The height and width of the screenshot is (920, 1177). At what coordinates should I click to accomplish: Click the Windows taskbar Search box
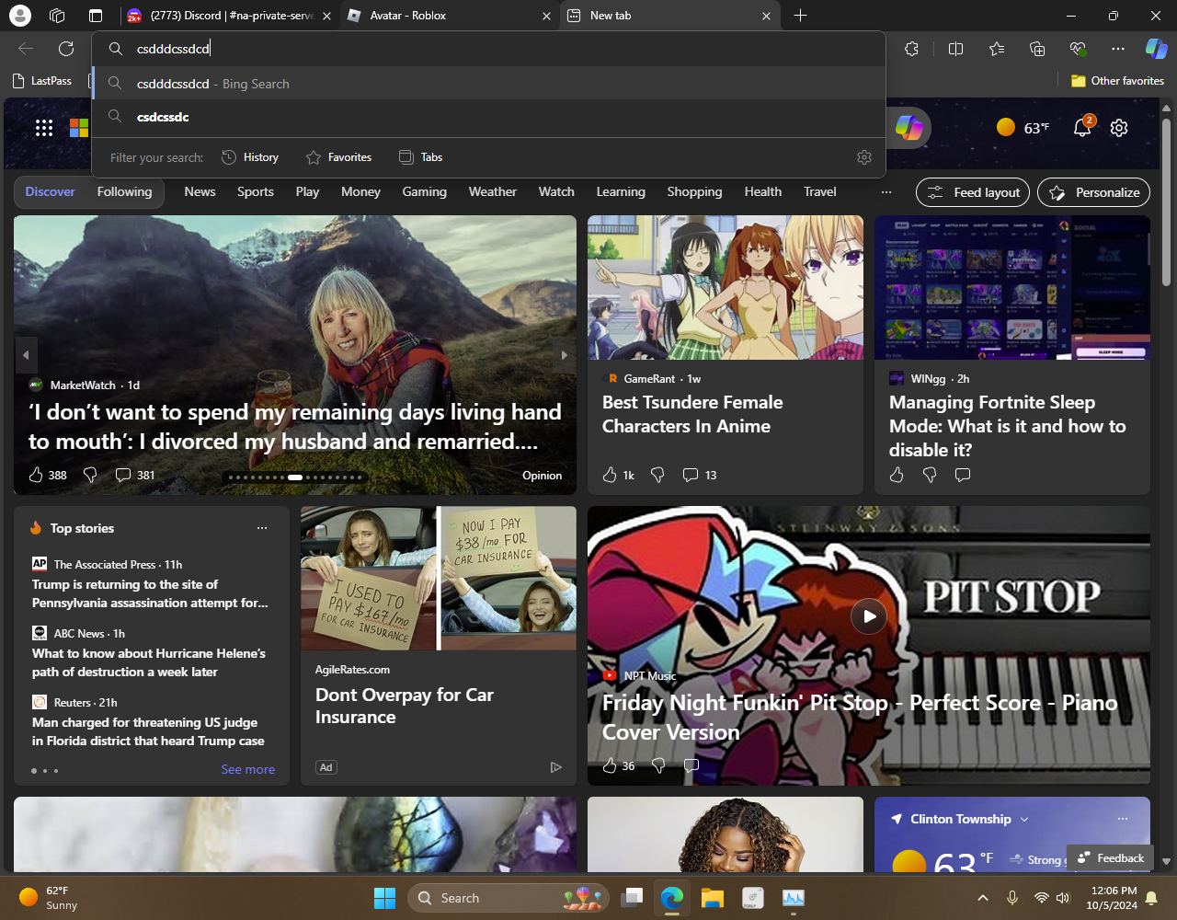pos(508,898)
